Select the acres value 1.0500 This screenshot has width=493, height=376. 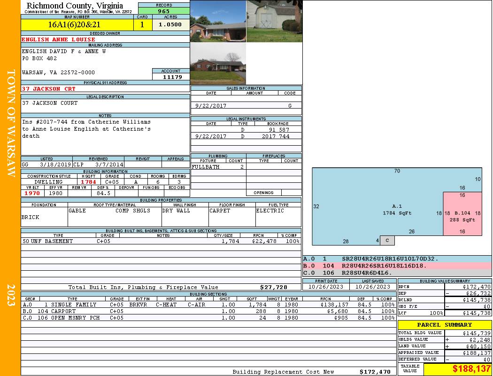coord(170,24)
